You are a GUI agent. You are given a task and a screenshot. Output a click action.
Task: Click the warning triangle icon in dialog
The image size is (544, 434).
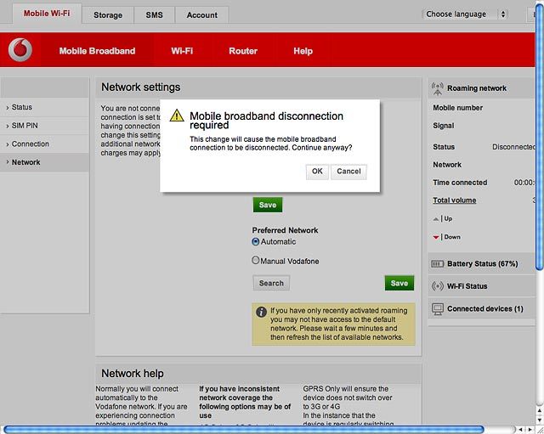point(177,116)
